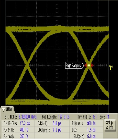Image resolution: width=118 pixels, height=139 pixels.
Task: Click the PJ(rms) value 250 fs
Action: click(x=24, y=136)
